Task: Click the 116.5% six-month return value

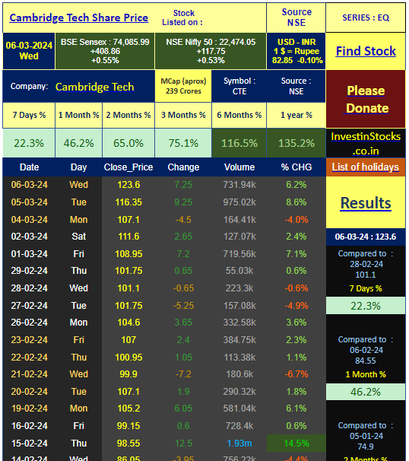Action: [239, 143]
